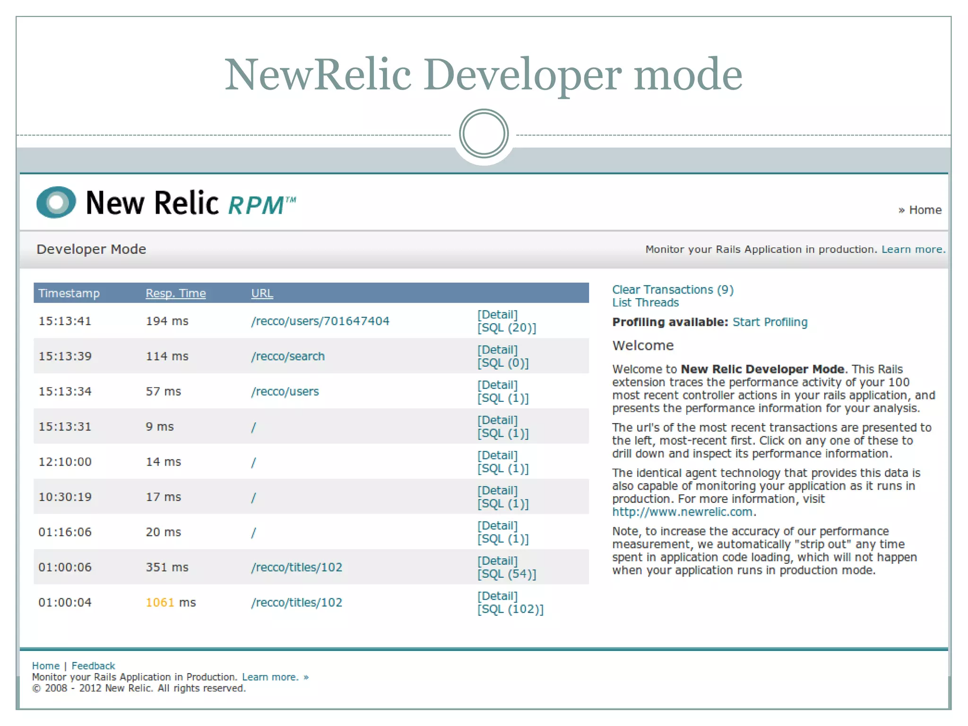Select the 12:10:00 timestamp cell
968x726 pixels.
click(x=65, y=462)
